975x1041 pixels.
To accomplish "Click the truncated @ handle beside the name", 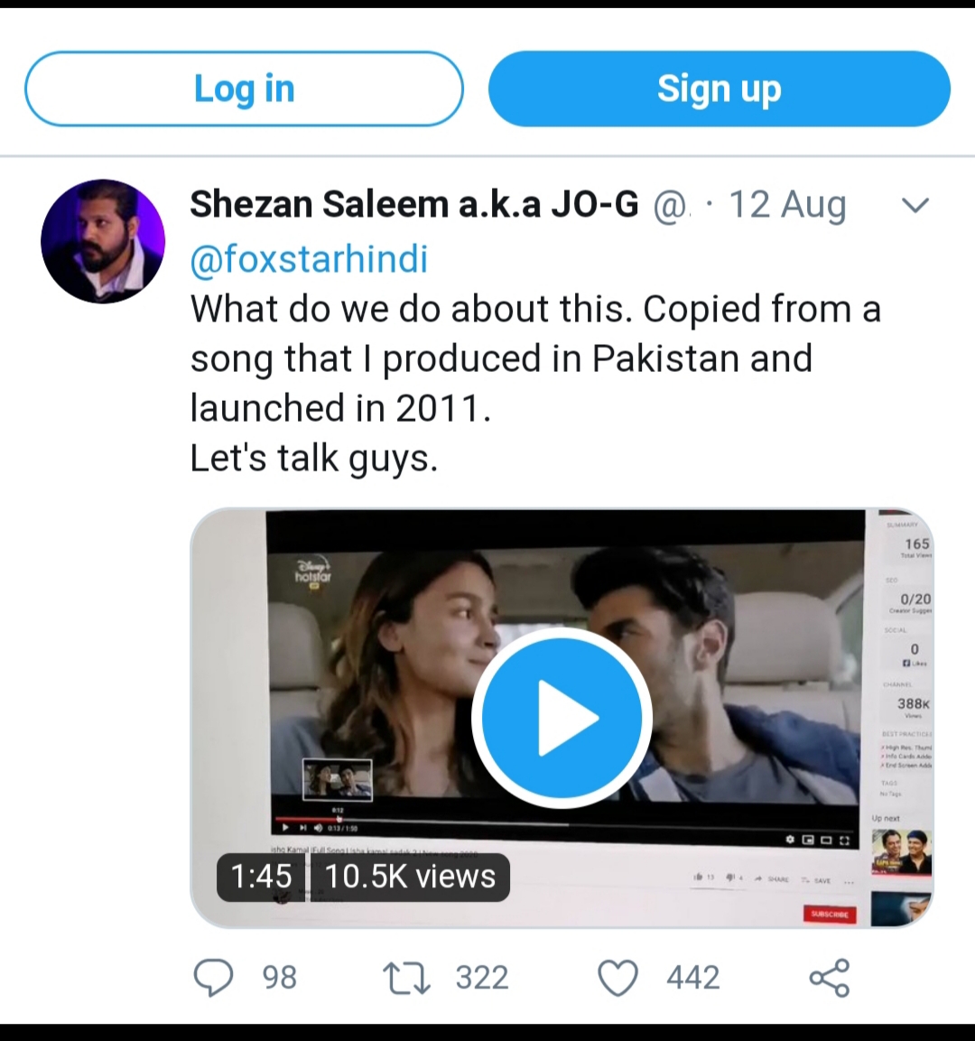I will coord(670,207).
